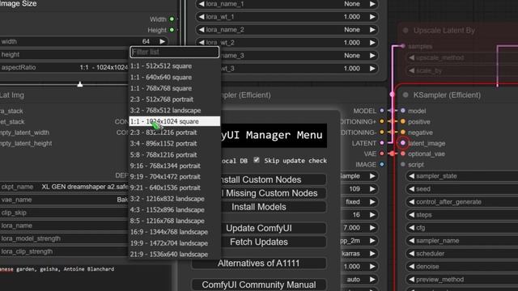Choose 9:21 - 640x1536 portrait
This screenshot has height=291, width=518.
175,188
